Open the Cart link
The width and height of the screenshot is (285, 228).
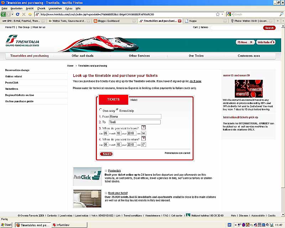click(195, 27)
